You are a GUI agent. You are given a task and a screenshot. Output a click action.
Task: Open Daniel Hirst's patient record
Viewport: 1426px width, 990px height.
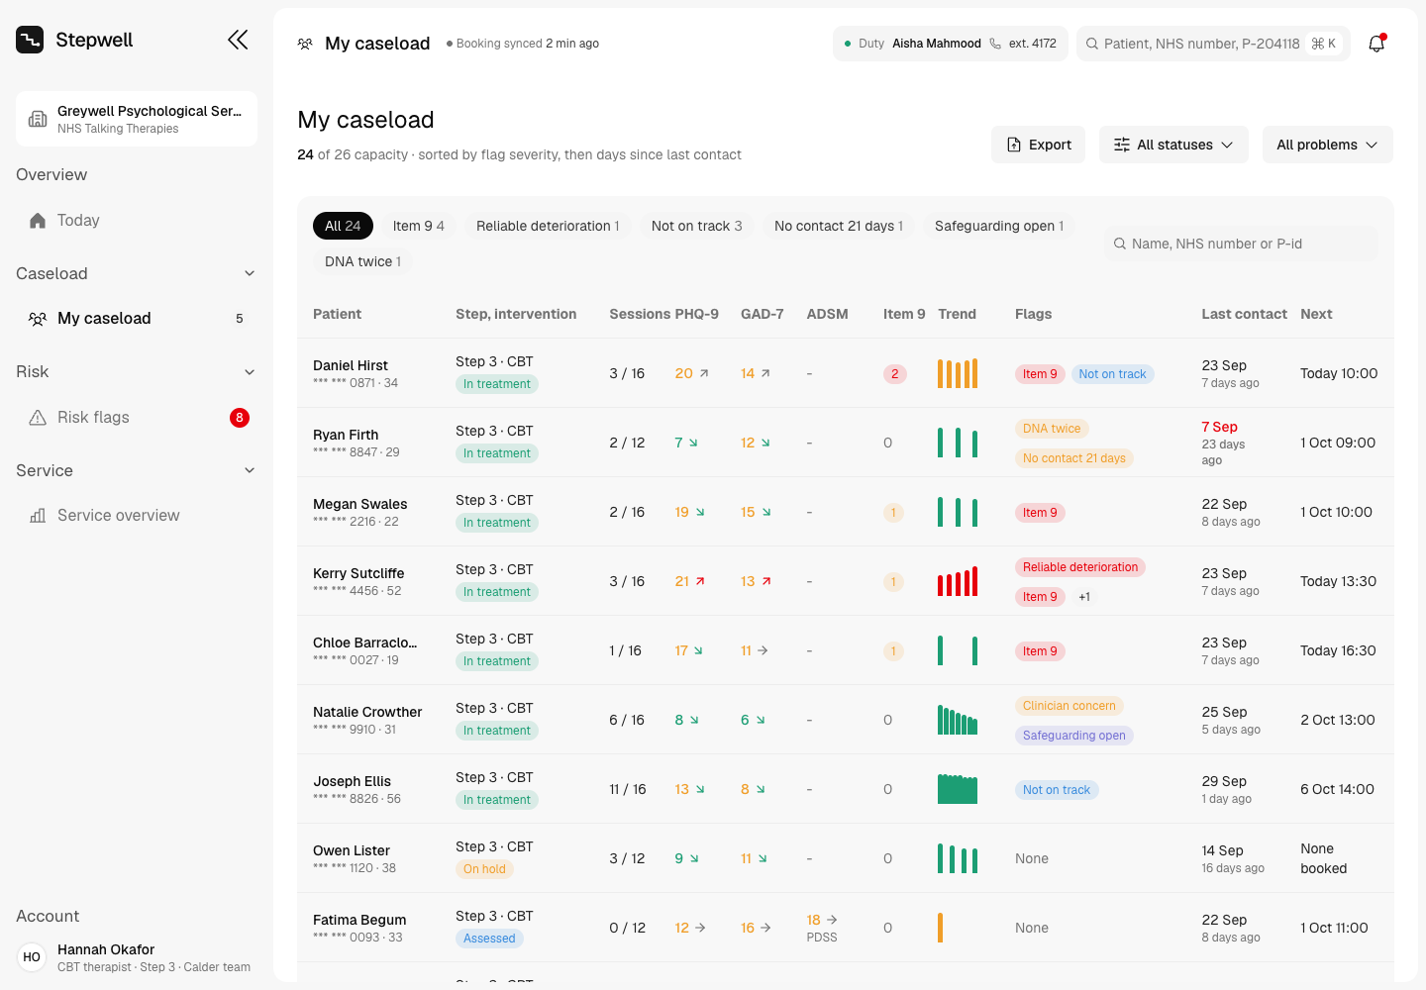click(x=351, y=365)
